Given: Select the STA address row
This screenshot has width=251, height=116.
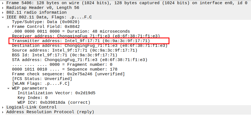Looking at the screenshot, I should [79, 60].
